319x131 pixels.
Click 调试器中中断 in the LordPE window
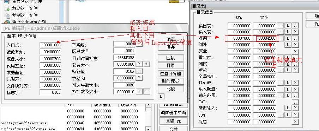(x=173, y=113)
